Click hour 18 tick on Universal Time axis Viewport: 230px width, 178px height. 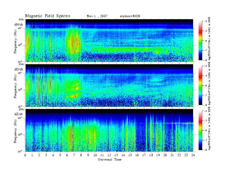point(151,155)
